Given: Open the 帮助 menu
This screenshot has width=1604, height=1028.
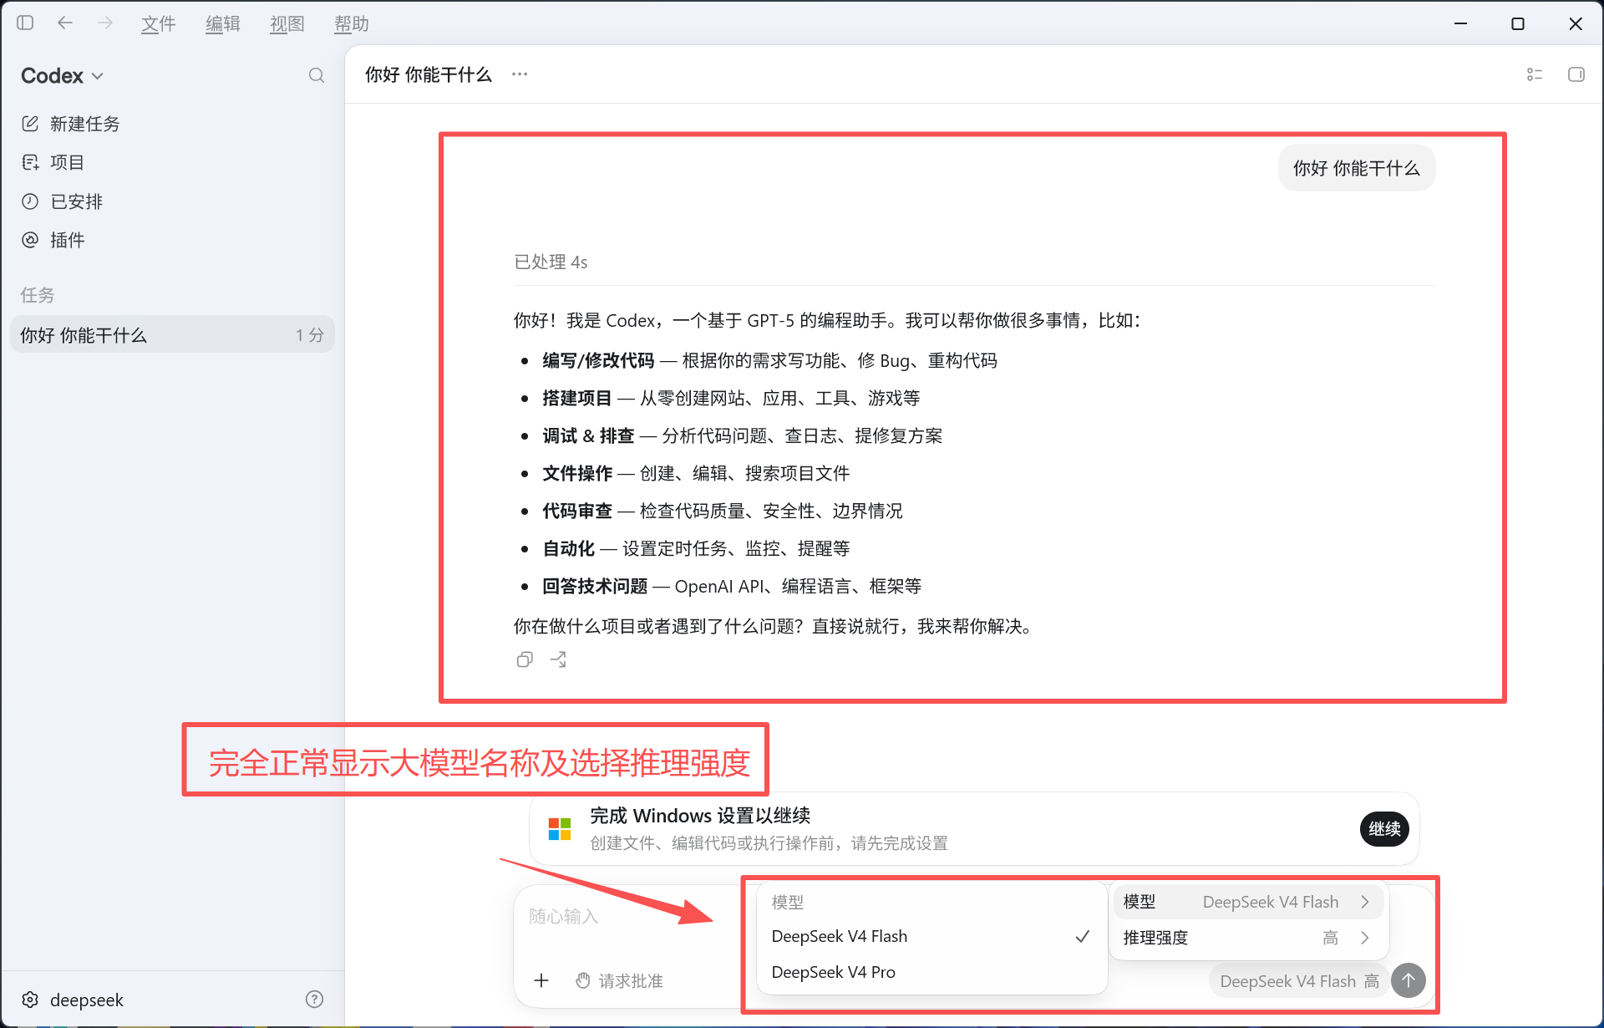Looking at the screenshot, I should 351,24.
